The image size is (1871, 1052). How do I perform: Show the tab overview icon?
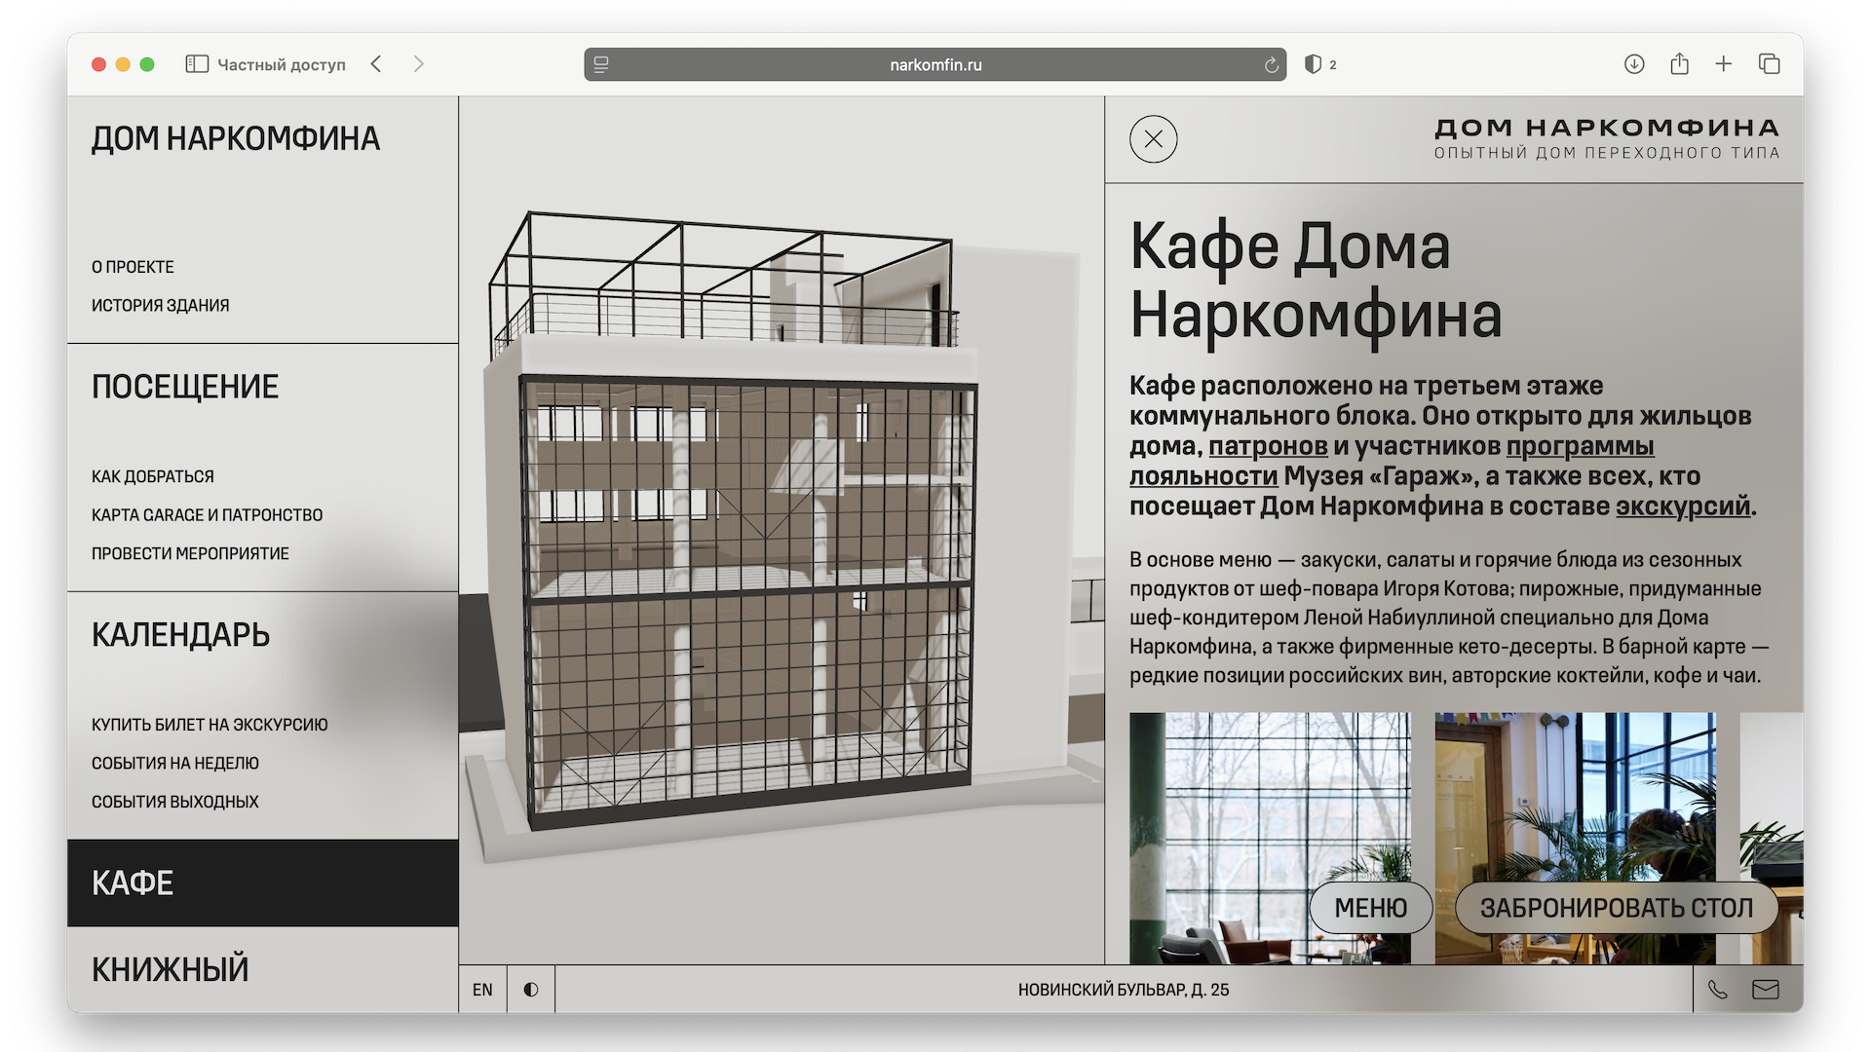click(1769, 64)
